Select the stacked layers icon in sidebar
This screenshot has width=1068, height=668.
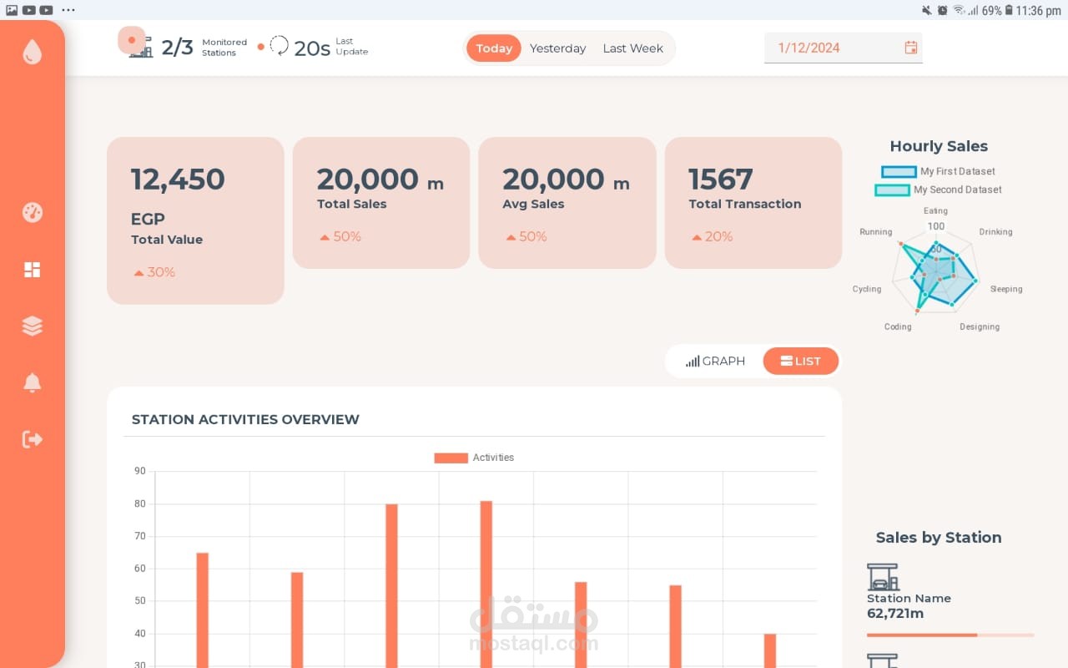click(x=32, y=326)
